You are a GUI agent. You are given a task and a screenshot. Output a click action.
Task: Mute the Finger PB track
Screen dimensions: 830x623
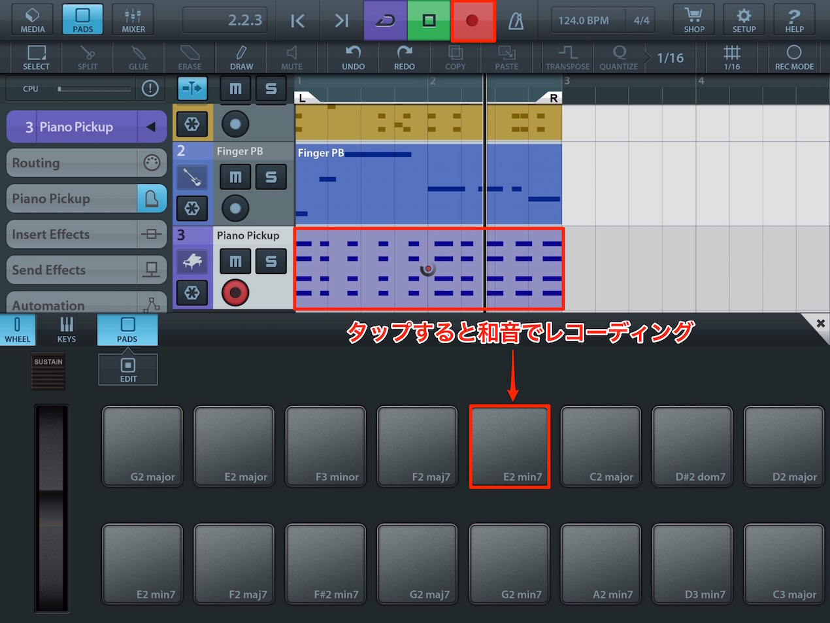pyautogui.click(x=235, y=177)
